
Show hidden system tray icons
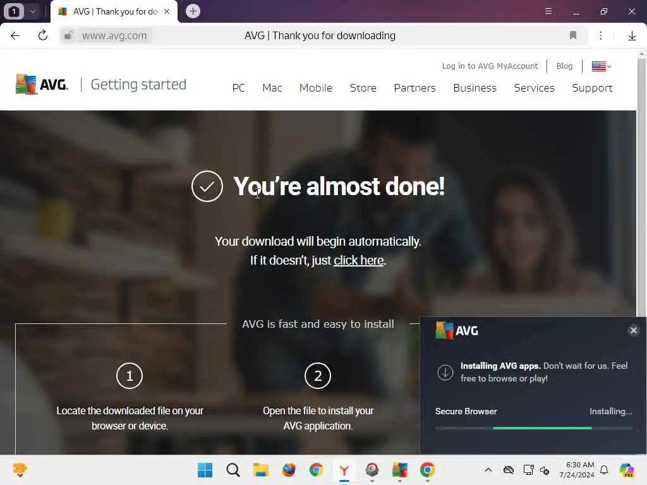pos(488,470)
